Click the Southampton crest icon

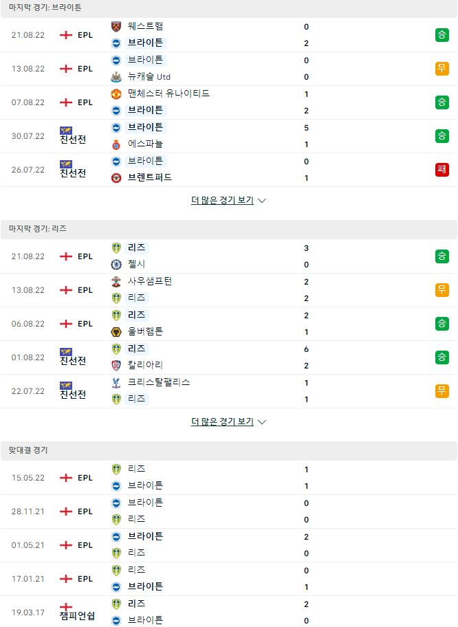point(116,281)
